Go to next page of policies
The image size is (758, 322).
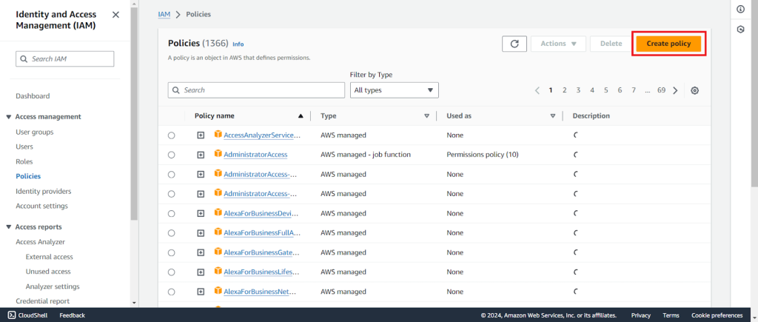point(675,90)
